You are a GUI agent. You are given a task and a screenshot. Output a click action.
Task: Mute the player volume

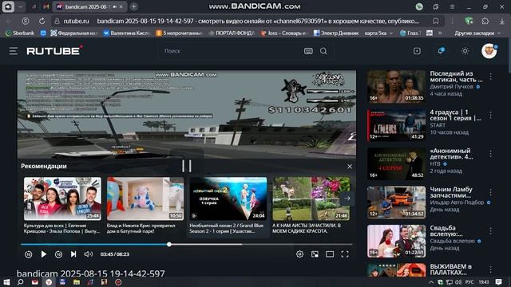click(88, 254)
